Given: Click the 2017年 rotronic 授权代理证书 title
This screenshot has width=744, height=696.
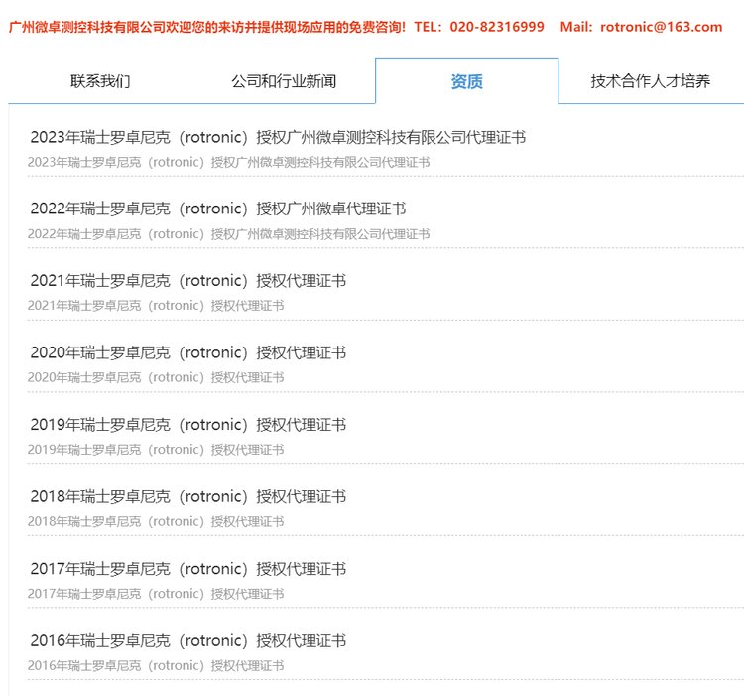Looking at the screenshot, I should click(x=188, y=569).
